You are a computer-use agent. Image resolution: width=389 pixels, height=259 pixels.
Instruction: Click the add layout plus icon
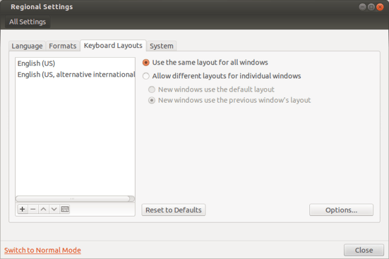click(x=22, y=209)
